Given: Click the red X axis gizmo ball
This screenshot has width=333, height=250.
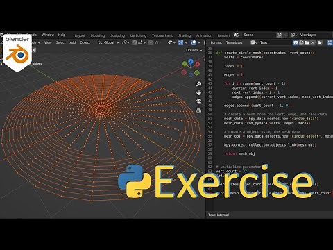Looking at the screenshot, I should click(x=198, y=64).
